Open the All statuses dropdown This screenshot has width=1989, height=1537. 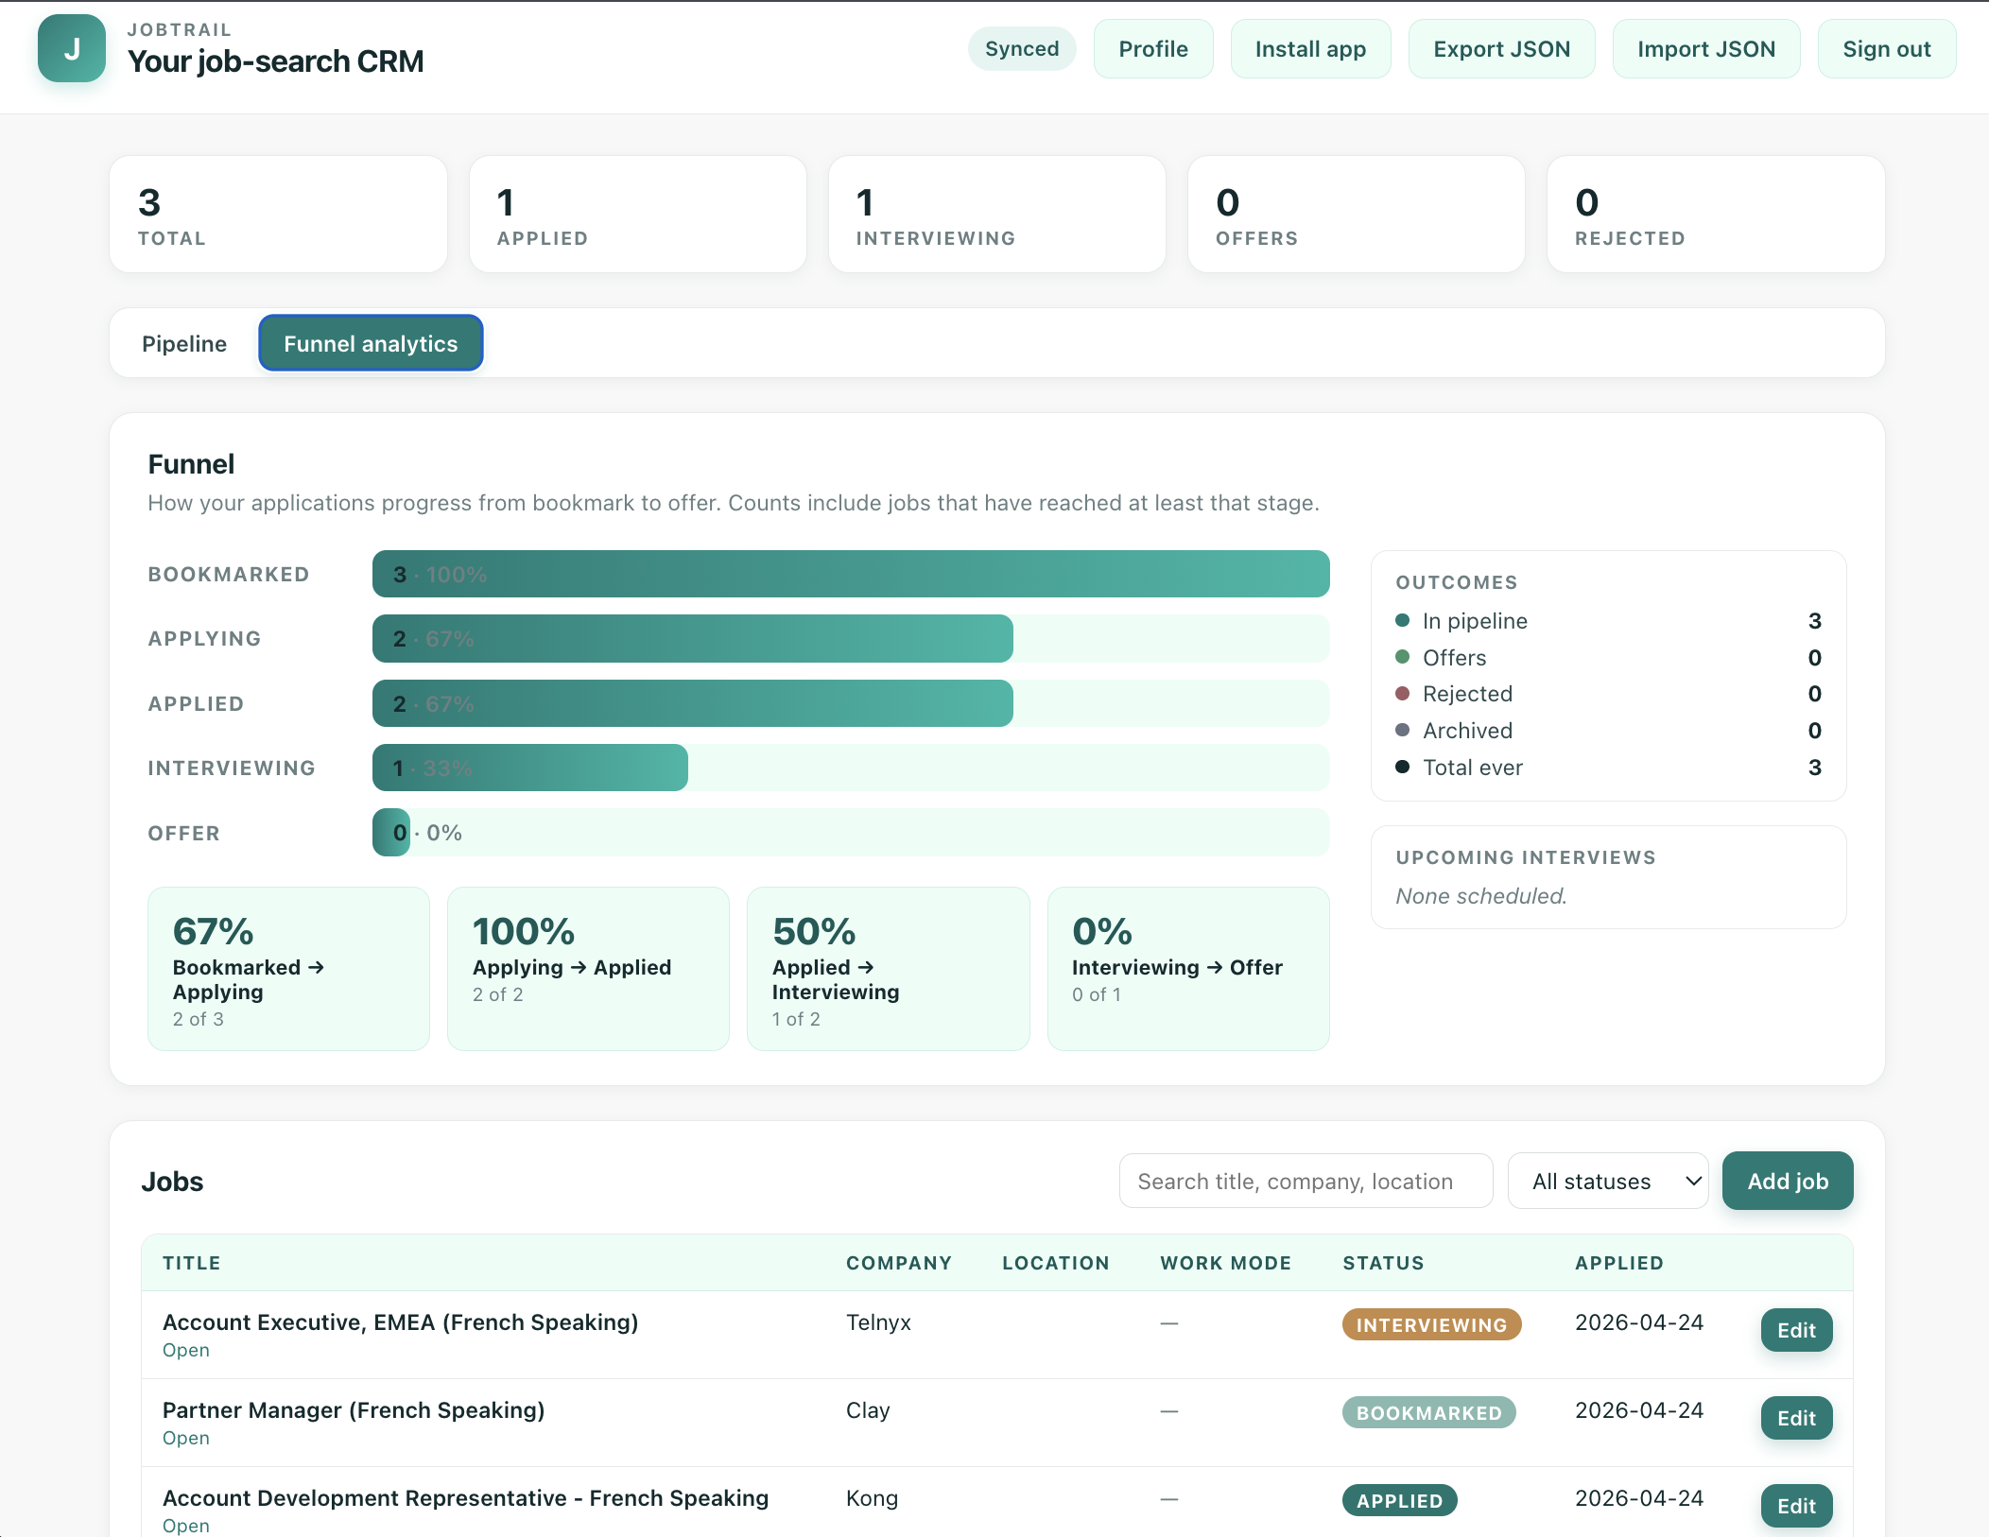(1608, 1181)
